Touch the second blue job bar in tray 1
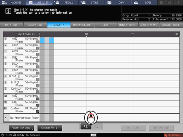Screen dimensions: 183x137 pyautogui.click(x=51, y=40)
